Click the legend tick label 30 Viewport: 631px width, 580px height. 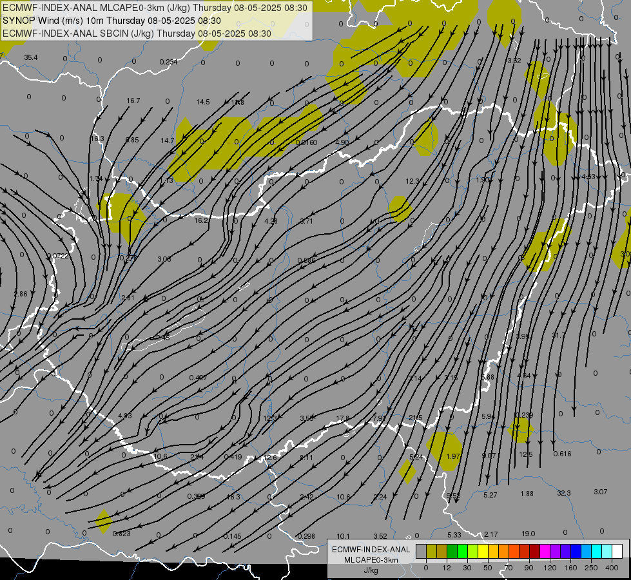coord(467,568)
